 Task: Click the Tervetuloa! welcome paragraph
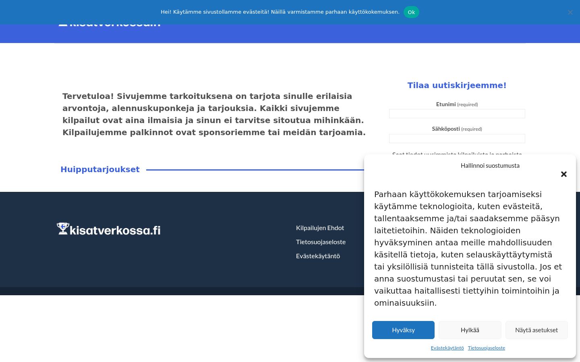(x=214, y=114)
